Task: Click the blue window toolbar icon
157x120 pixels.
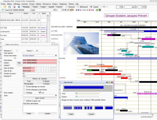Action: coord(9,7)
